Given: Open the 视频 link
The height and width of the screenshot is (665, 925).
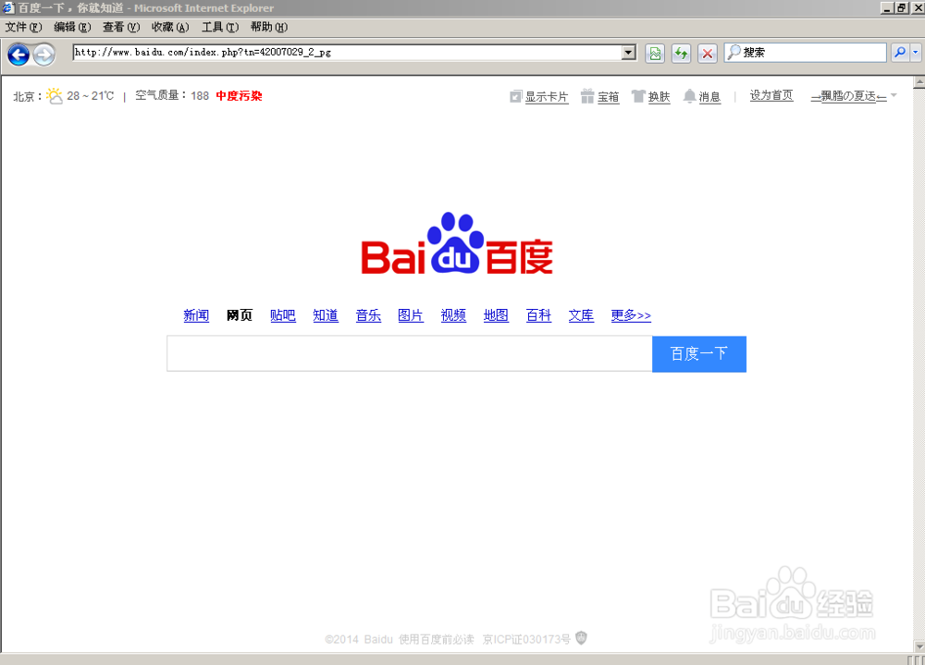Looking at the screenshot, I should click(x=453, y=315).
